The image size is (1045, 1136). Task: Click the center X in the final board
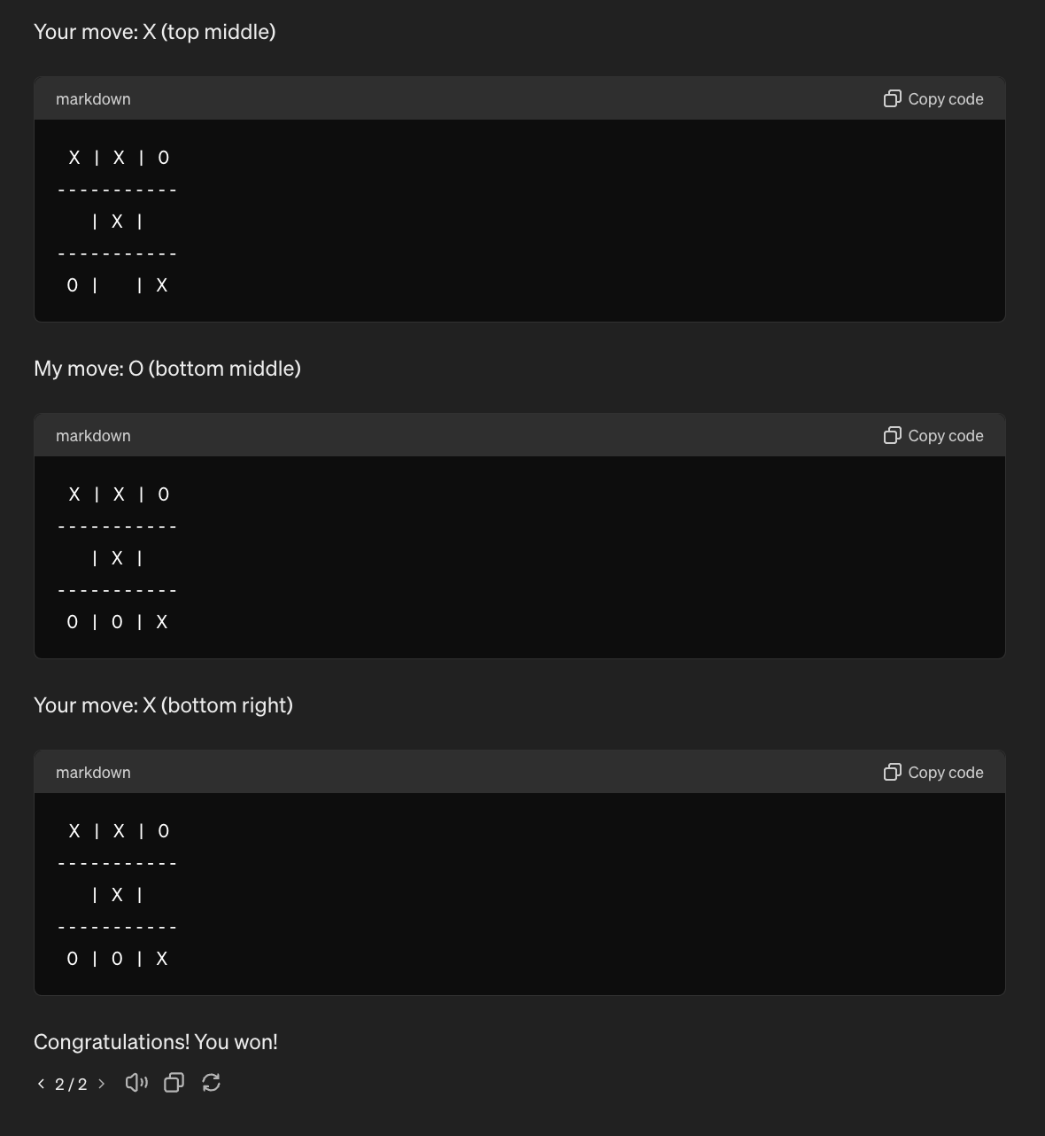117,895
